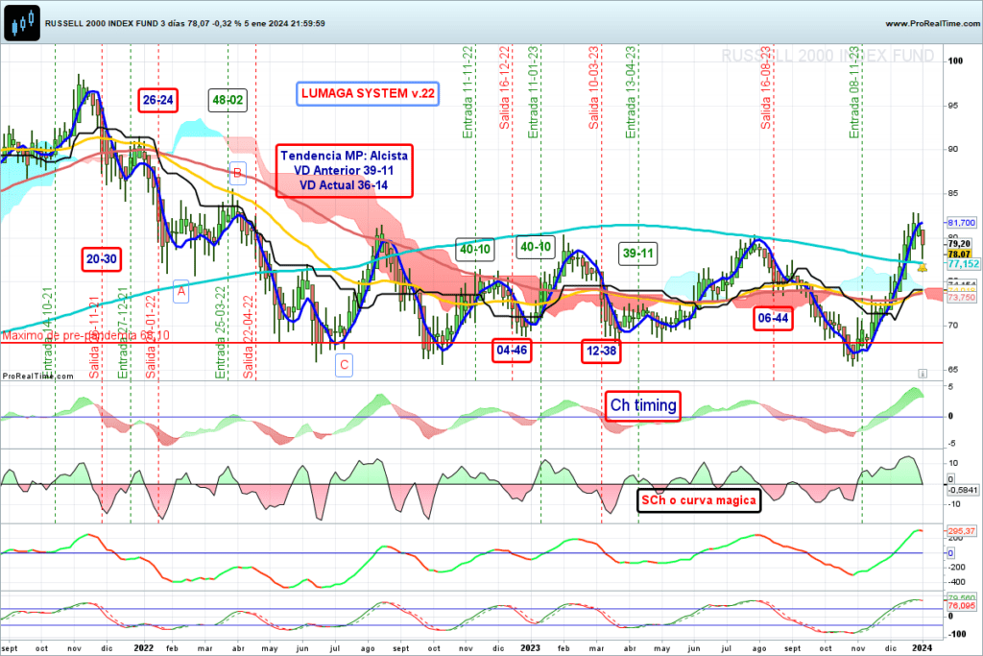Click the blue 81,700 price label
Viewport: 983px width, 656px height.
(x=961, y=223)
